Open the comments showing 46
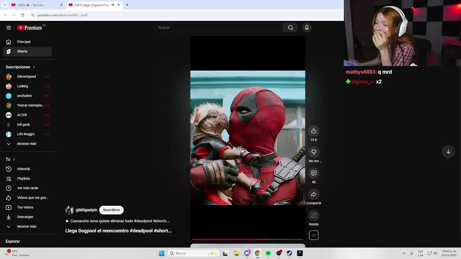461x259 pixels. click(314, 173)
